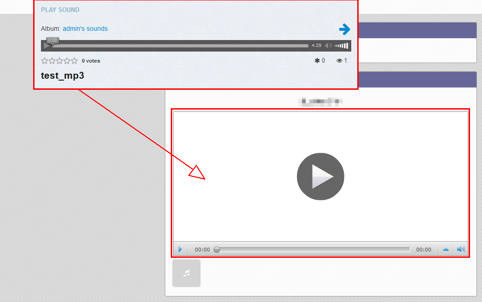Select the music note thumbnail
The image size is (482, 302).
point(186,273)
